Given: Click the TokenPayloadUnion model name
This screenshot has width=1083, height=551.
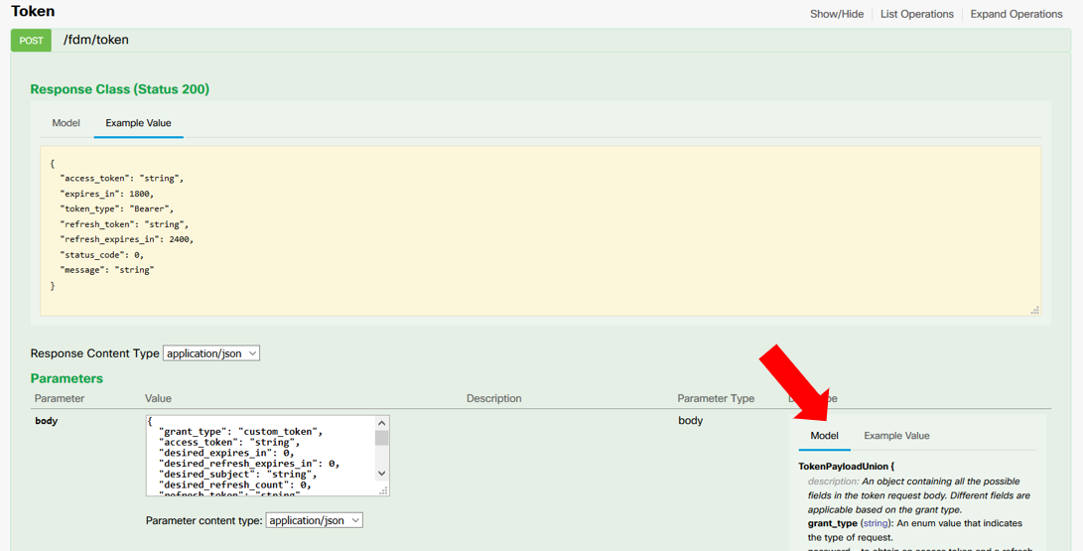Looking at the screenshot, I should tap(843, 466).
